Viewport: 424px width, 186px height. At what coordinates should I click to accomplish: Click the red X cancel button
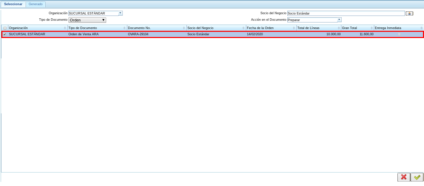404,177
